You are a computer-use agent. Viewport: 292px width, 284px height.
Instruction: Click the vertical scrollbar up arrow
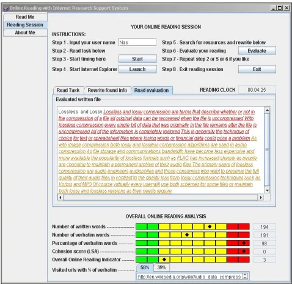pyautogui.click(x=267, y=110)
